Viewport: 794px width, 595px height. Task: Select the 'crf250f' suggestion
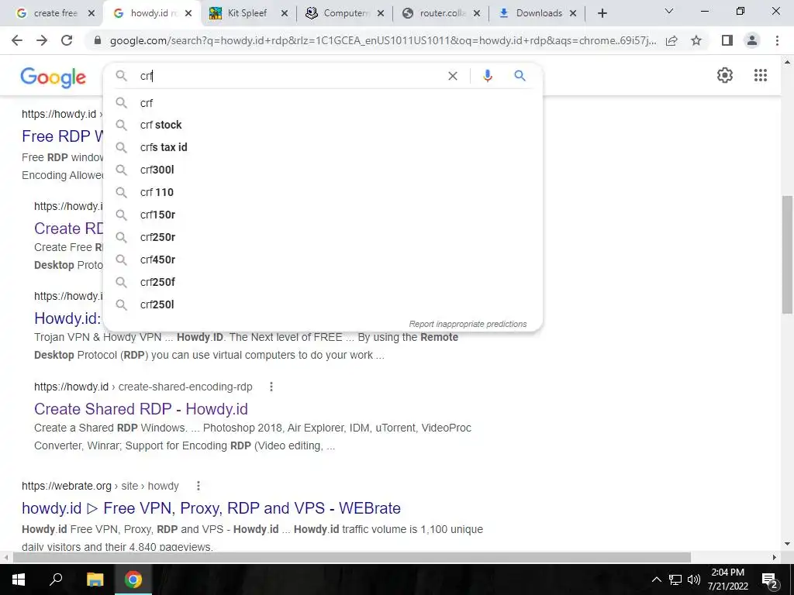323,282
